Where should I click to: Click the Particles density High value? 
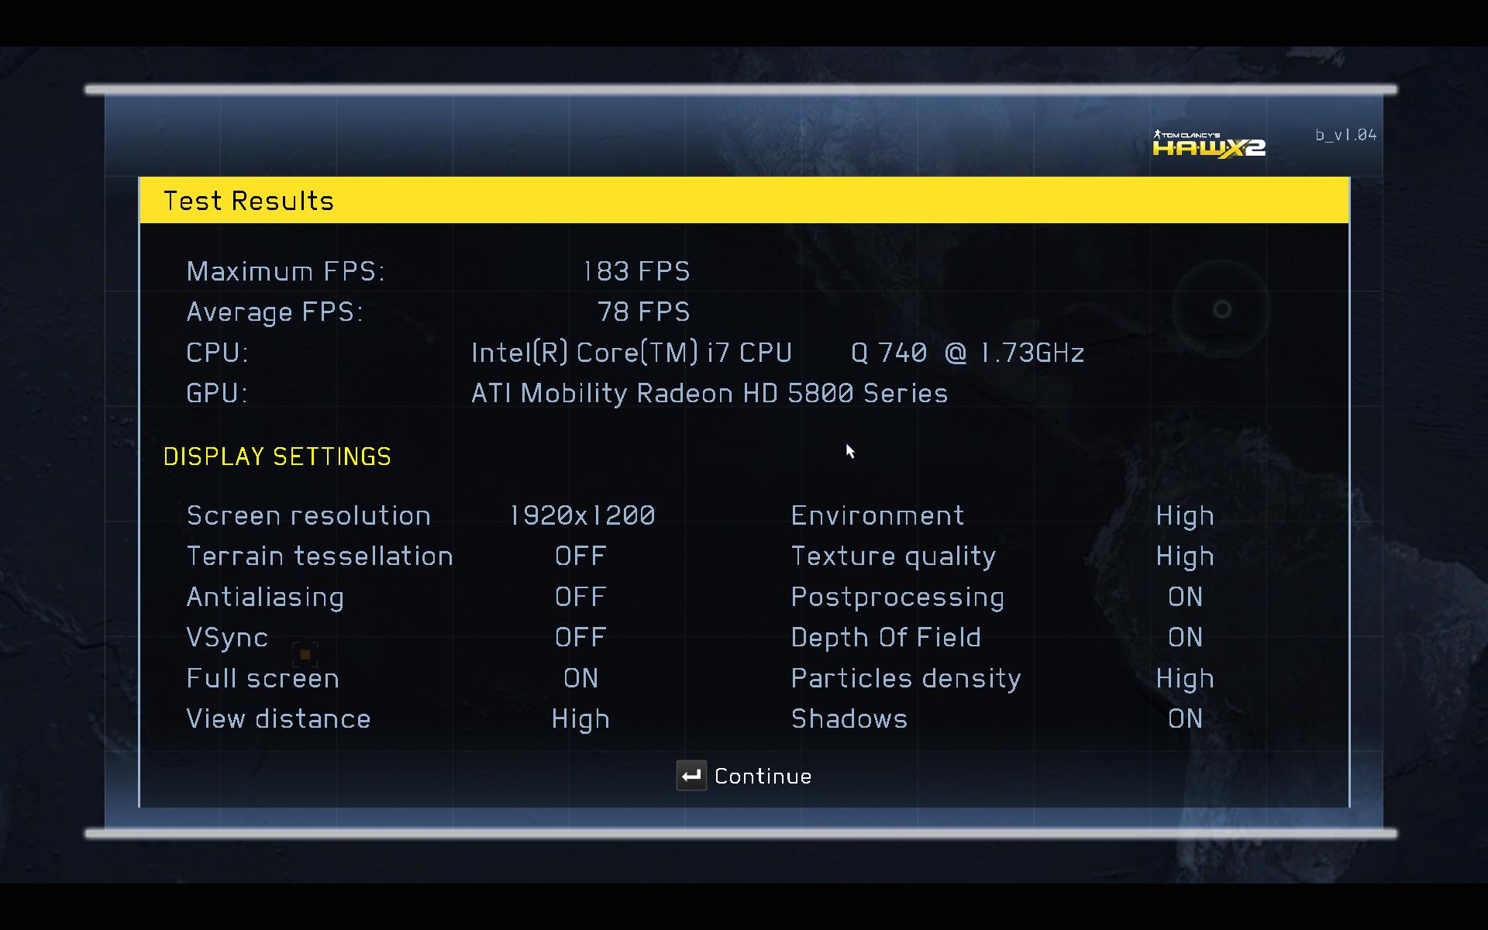(x=1184, y=679)
